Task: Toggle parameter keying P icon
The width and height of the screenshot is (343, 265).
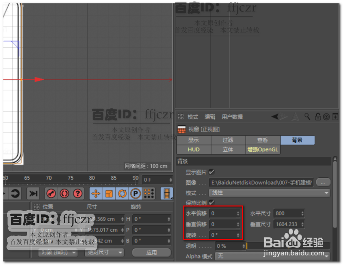Action: [x=135, y=193]
